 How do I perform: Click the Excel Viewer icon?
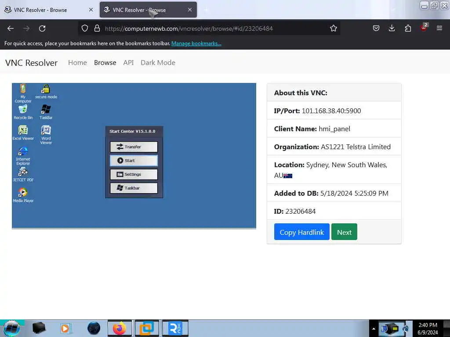tap(23, 133)
